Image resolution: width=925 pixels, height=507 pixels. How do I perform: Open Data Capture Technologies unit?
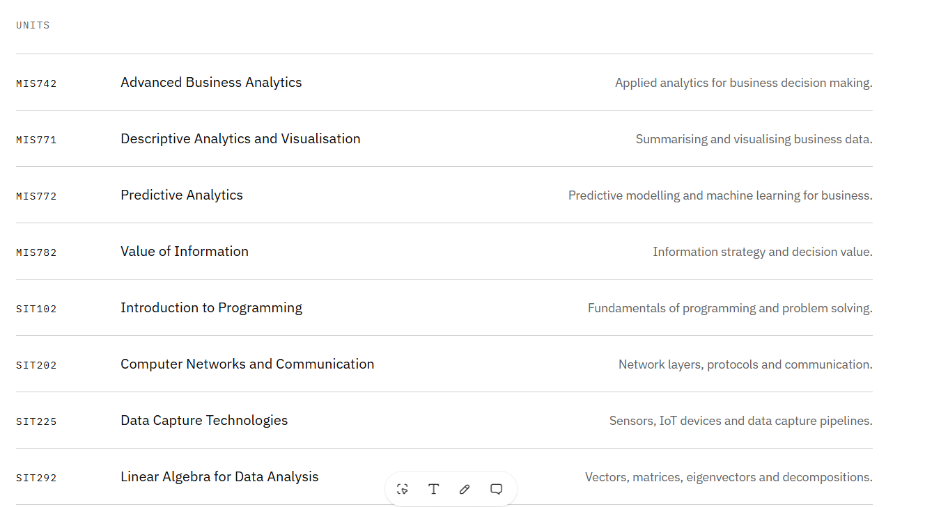pyautogui.click(x=204, y=420)
